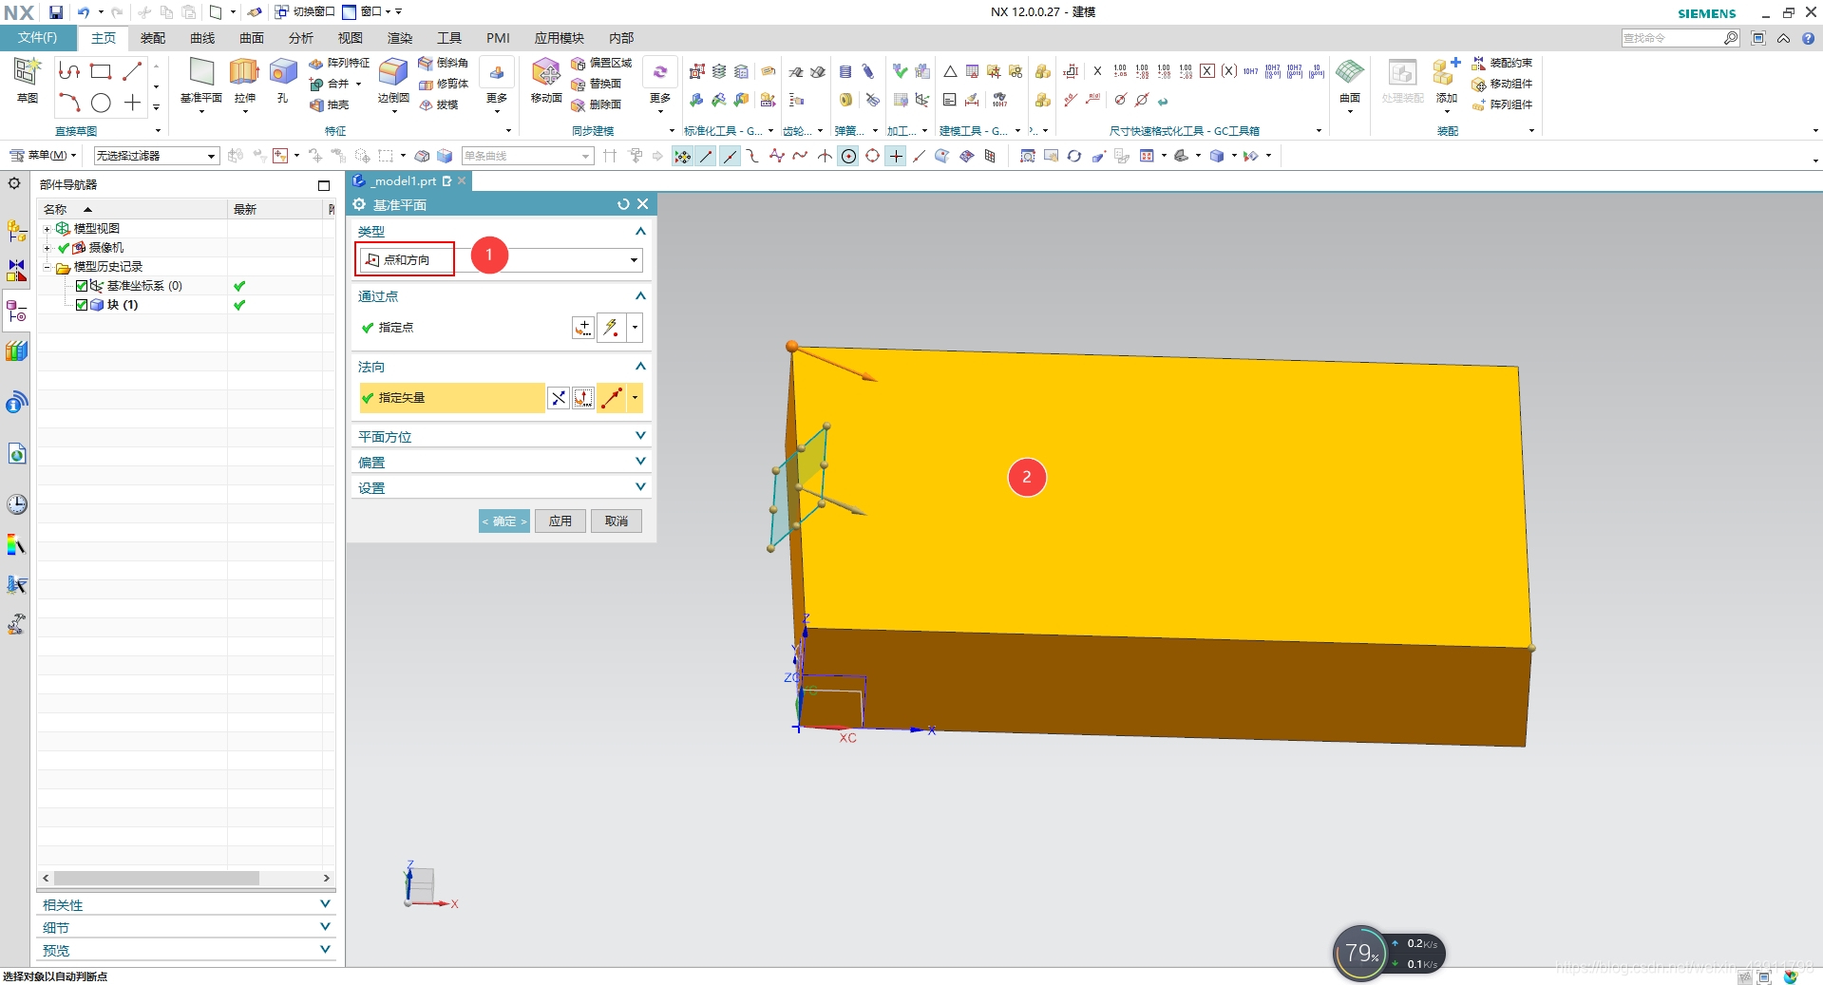The width and height of the screenshot is (1823, 985).
Task: Reset the 基准平面 dialog
Action: point(623,204)
